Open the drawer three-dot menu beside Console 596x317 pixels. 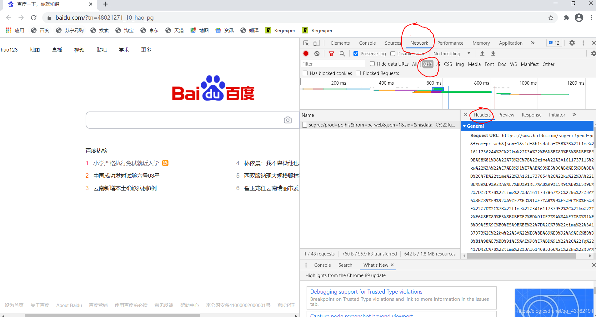click(306, 265)
